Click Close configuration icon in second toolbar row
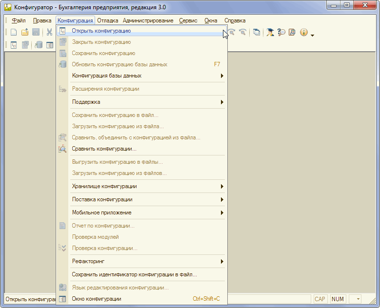 [x=25, y=45]
